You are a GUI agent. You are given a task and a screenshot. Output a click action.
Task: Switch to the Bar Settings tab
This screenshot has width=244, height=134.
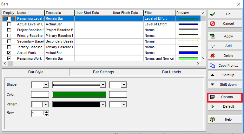pyautogui.click(x=104, y=72)
